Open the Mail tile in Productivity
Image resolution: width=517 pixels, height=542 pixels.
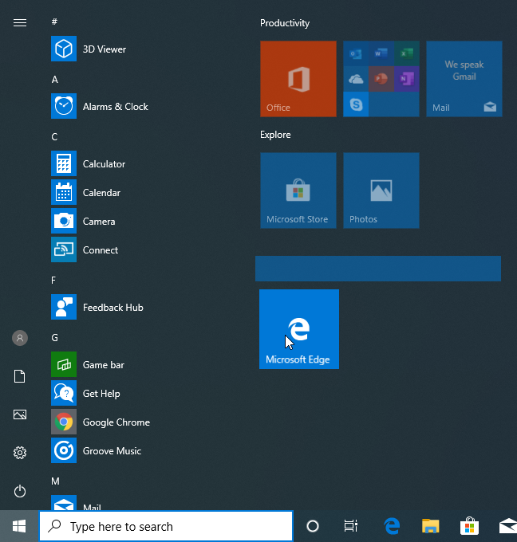click(x=464, y=79)
